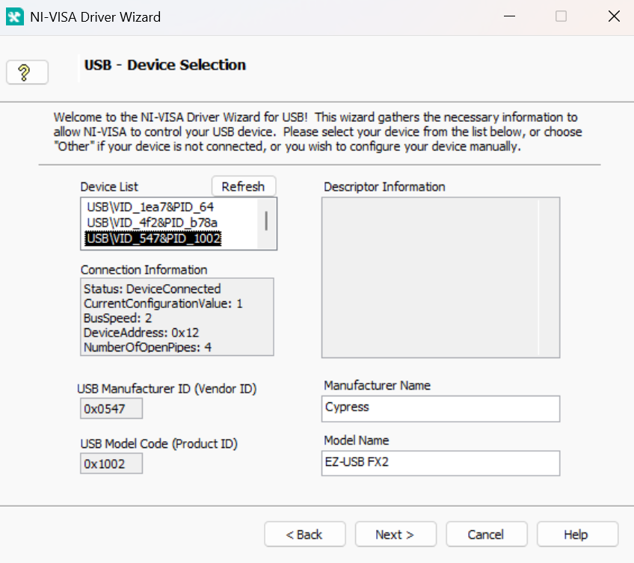
Task: Cancel the driver wizard
Action: point(487,535)
